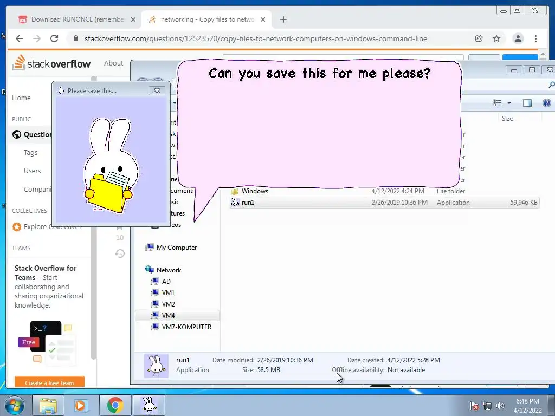Click the run1 bunny icon in details pane
The height and width of the screenshot is (416, 555).
tap(157, 366)
